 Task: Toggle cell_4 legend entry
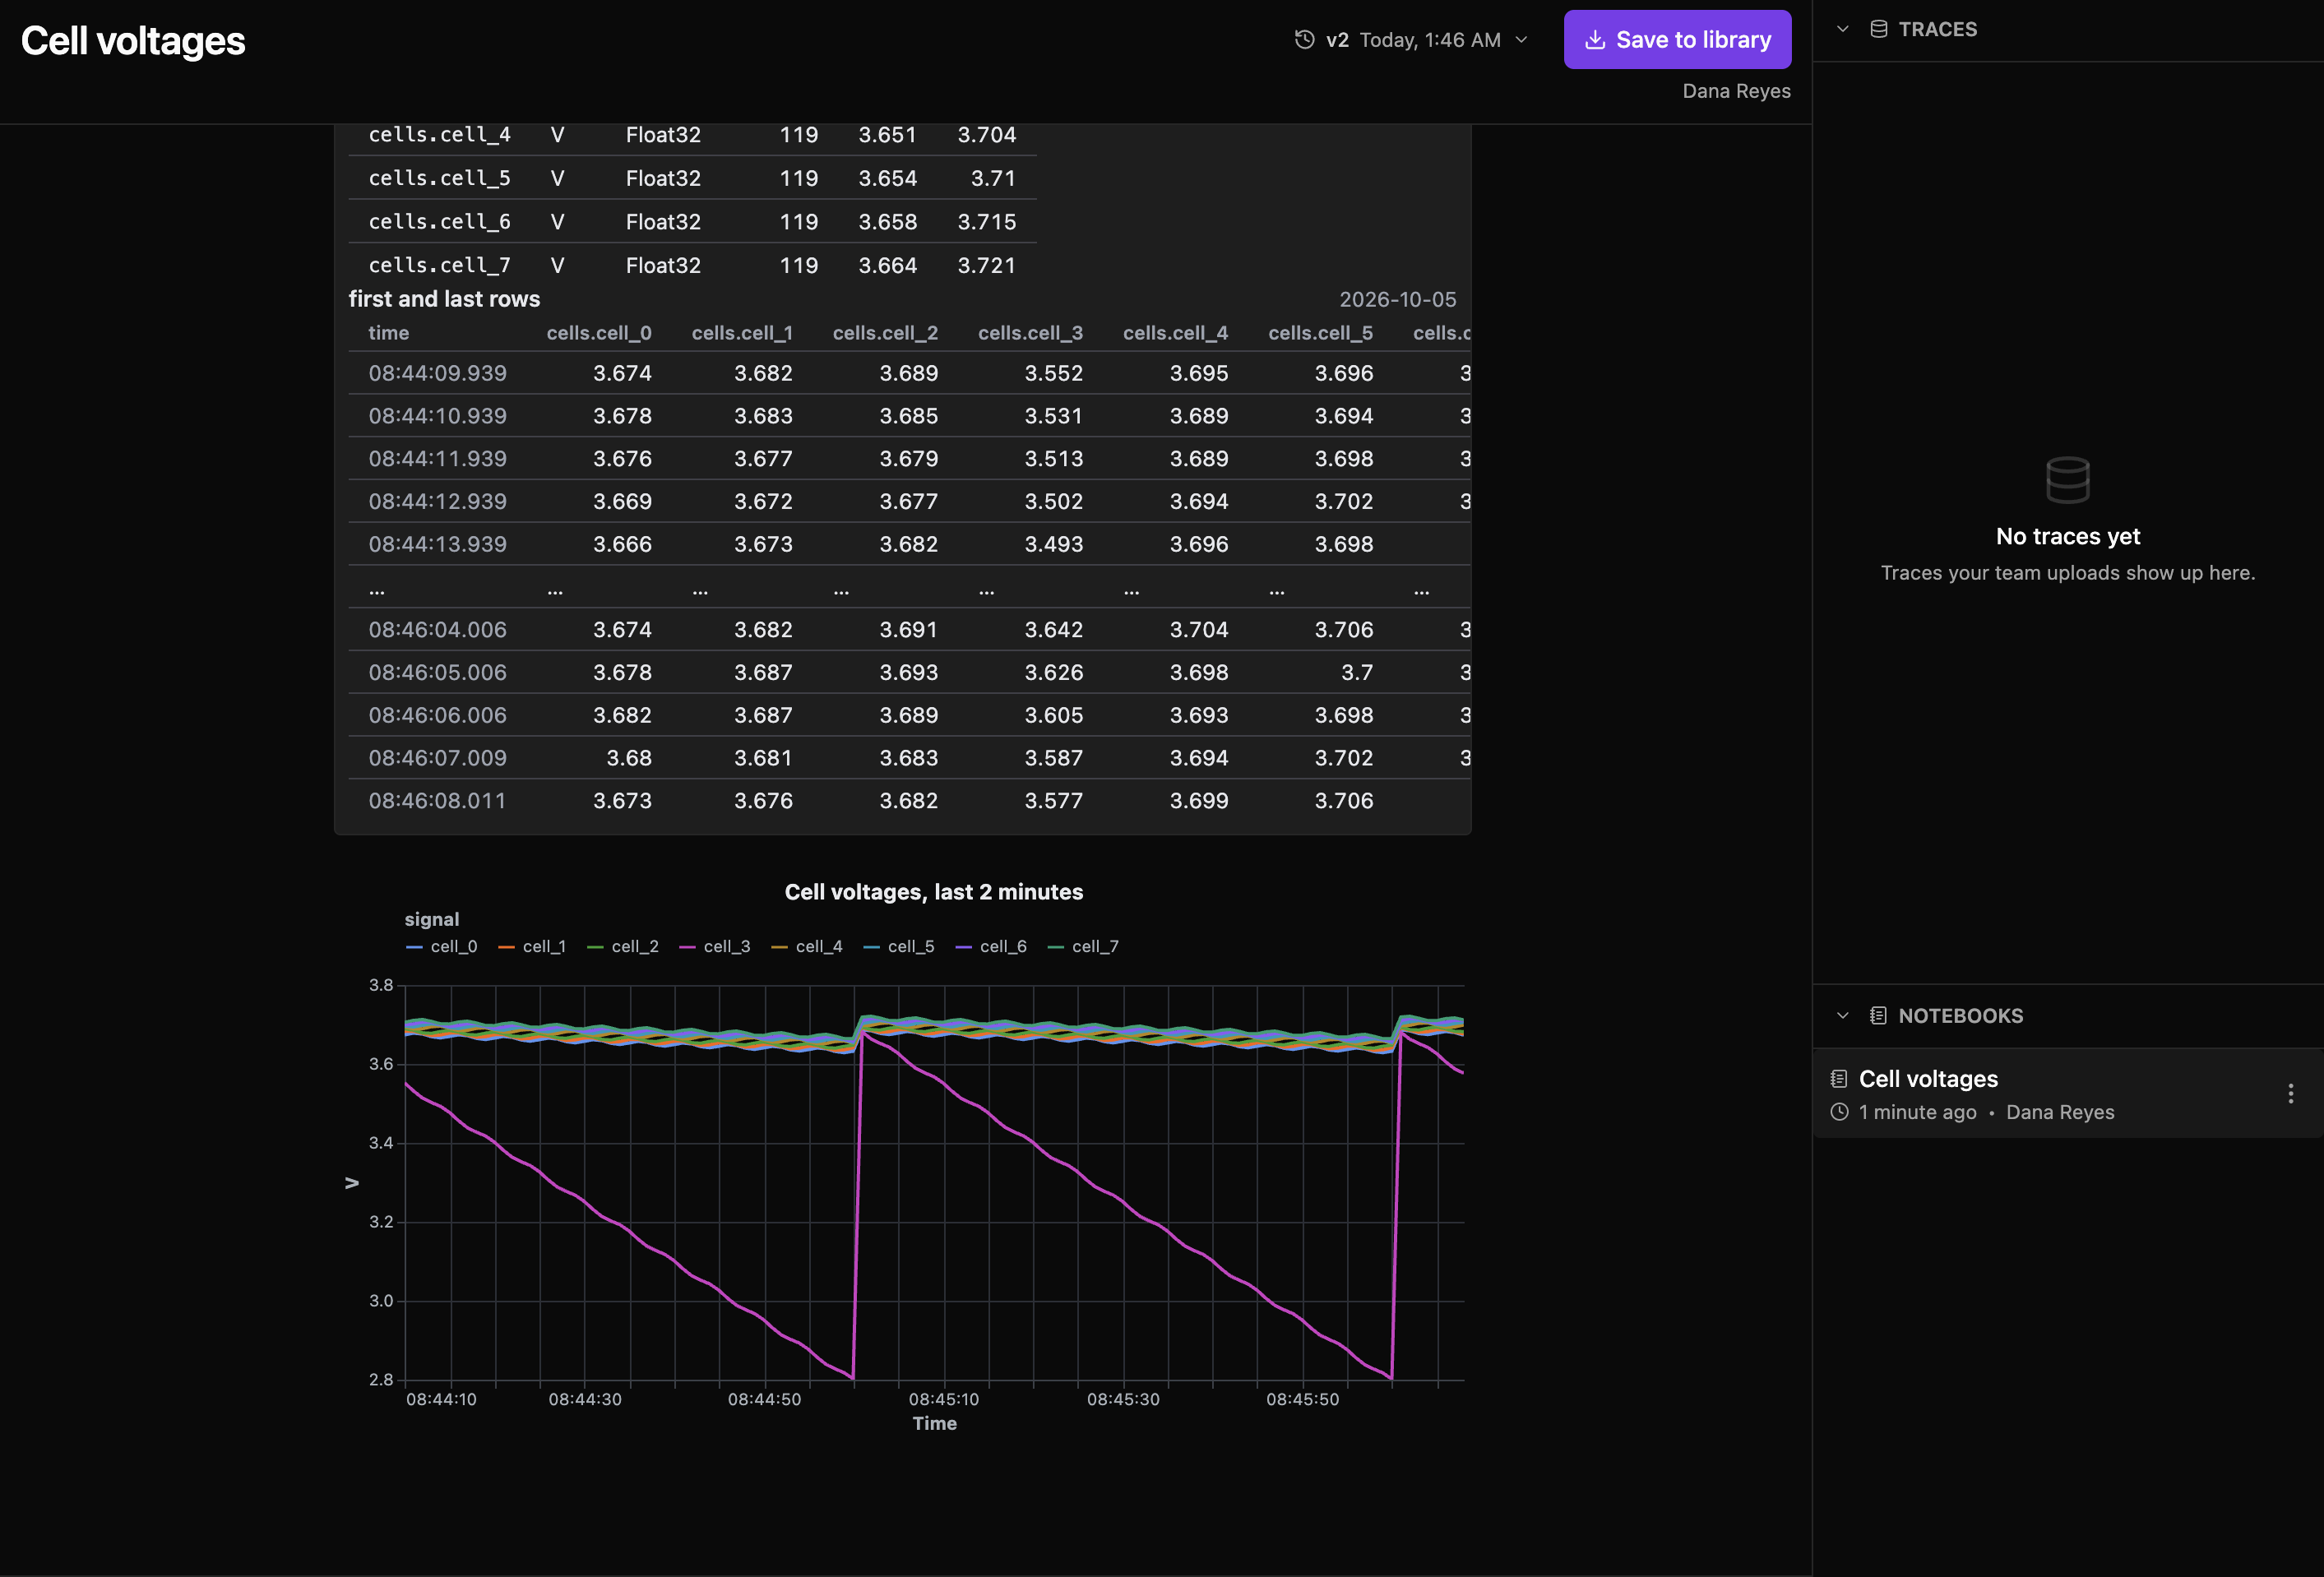pos(806,947)
